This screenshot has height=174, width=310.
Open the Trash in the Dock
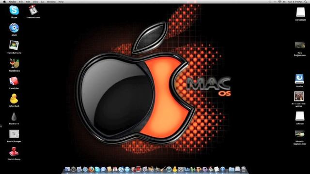point(243,169)
